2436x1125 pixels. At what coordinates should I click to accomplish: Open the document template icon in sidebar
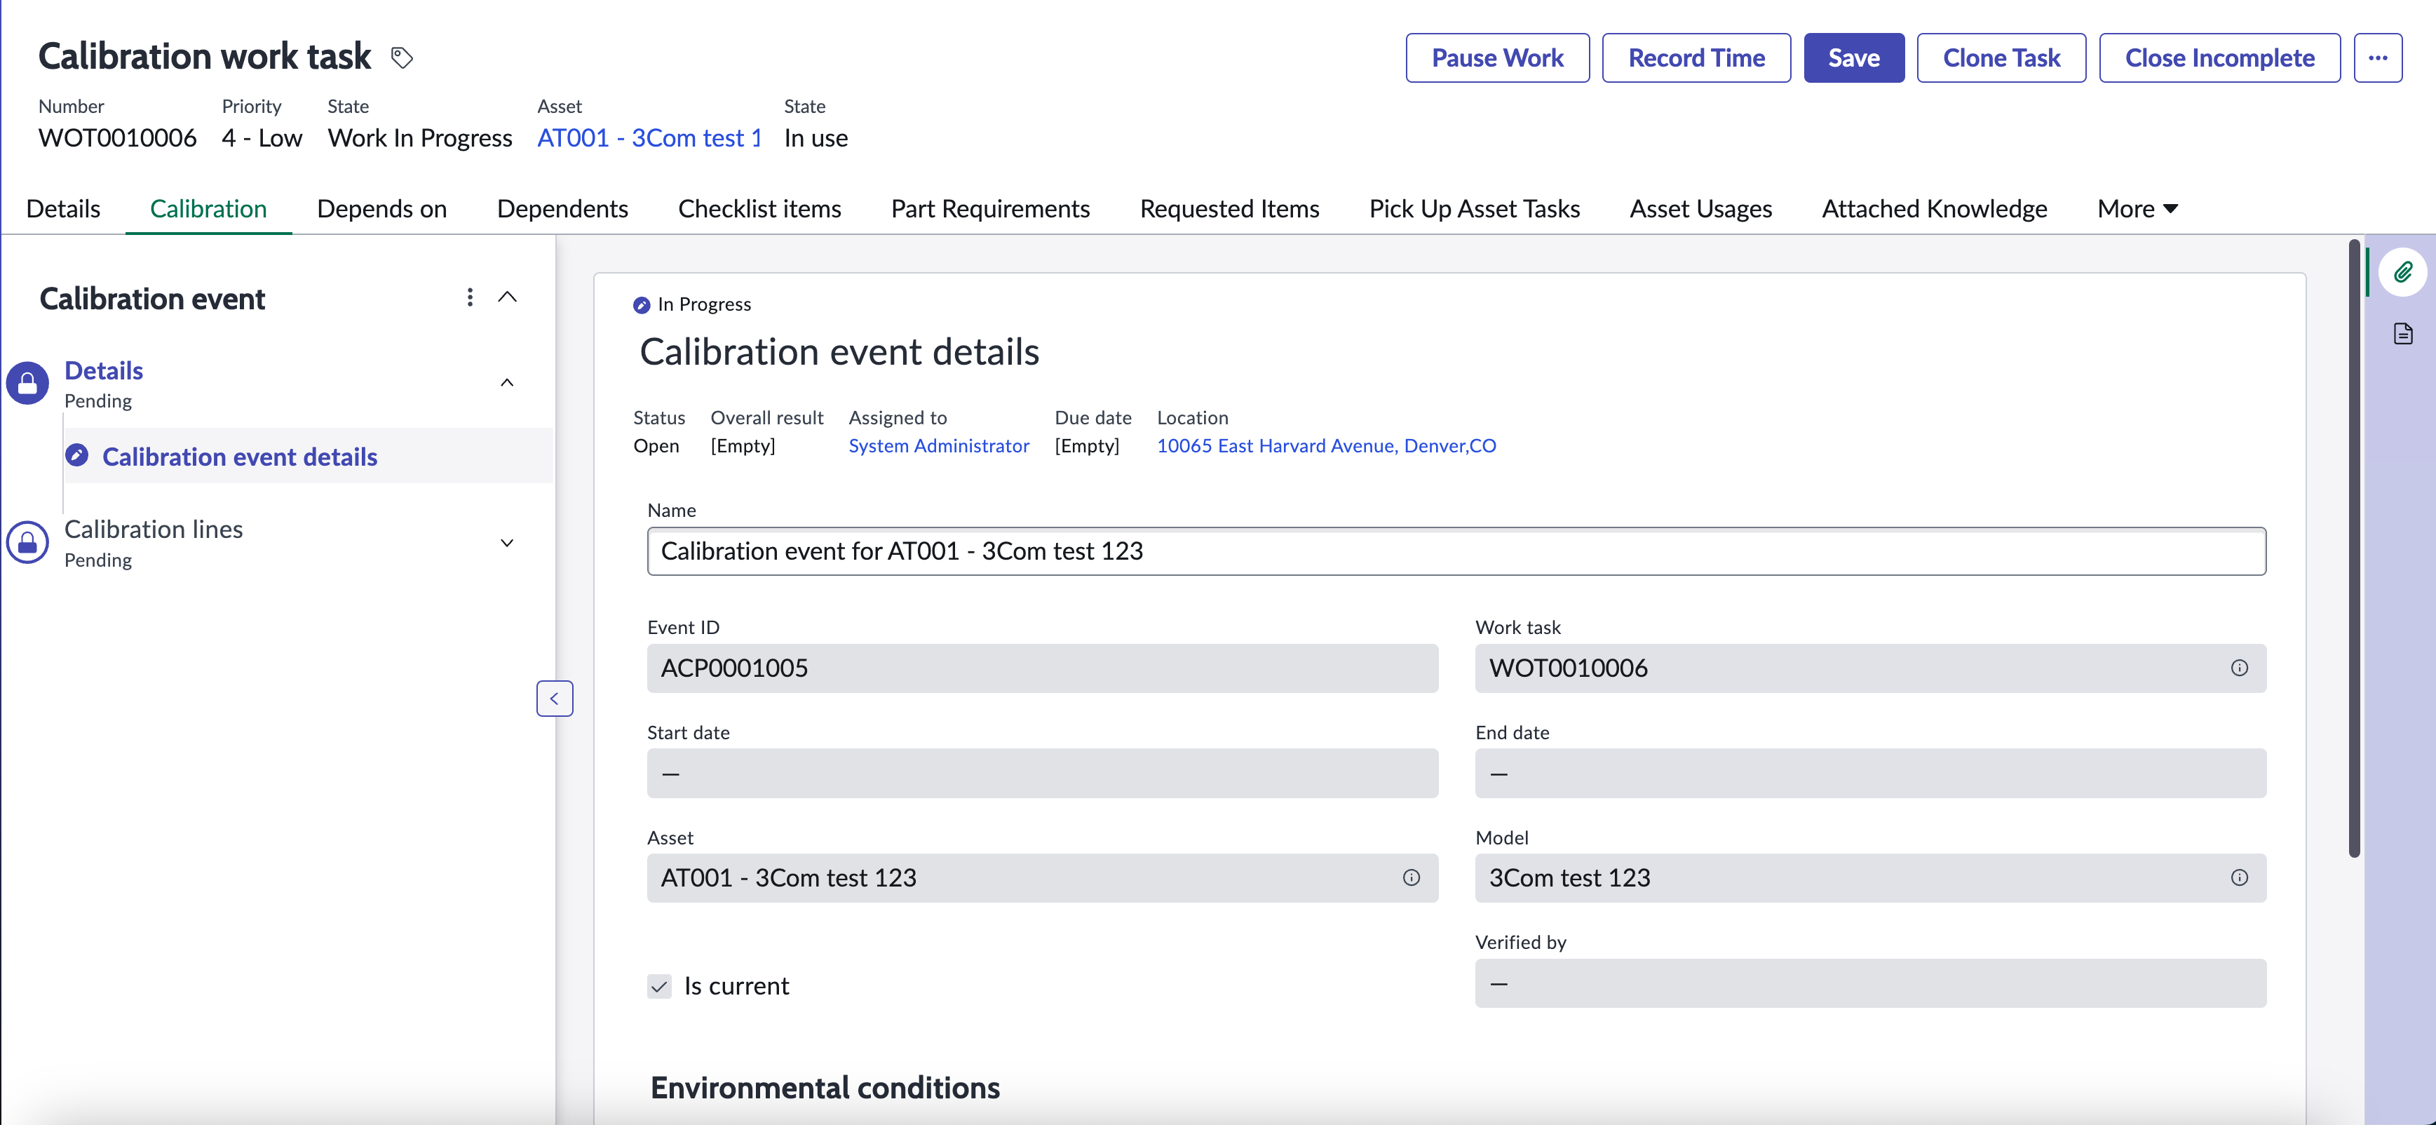pos(2402,333)
